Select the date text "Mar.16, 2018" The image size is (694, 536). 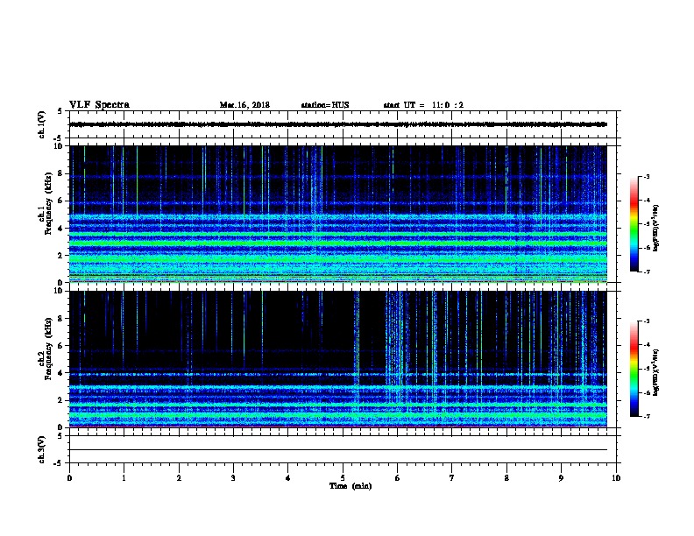point(244,105)
